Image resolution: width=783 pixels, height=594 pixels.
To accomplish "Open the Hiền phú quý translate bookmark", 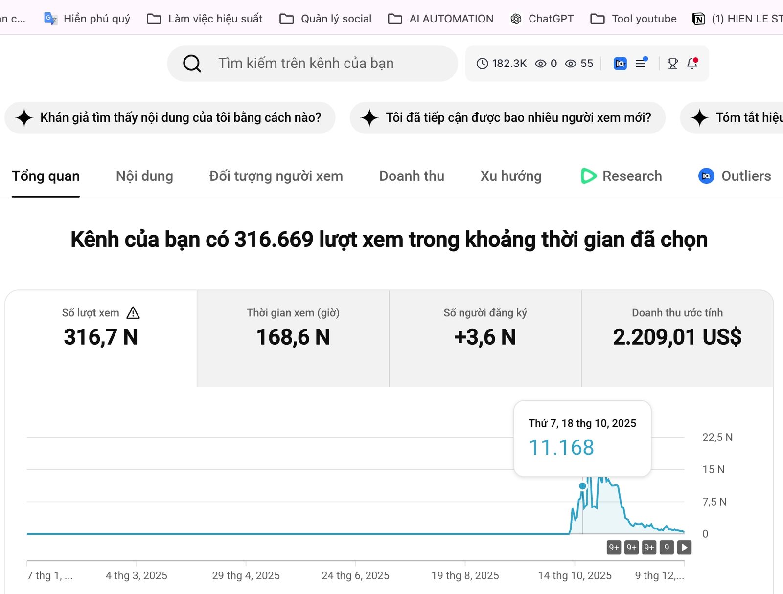I will click(87, 19).
